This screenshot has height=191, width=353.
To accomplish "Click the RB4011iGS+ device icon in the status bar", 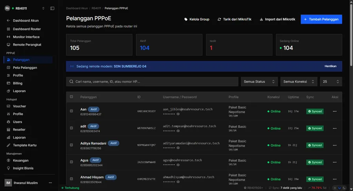I will pos(245,188).
